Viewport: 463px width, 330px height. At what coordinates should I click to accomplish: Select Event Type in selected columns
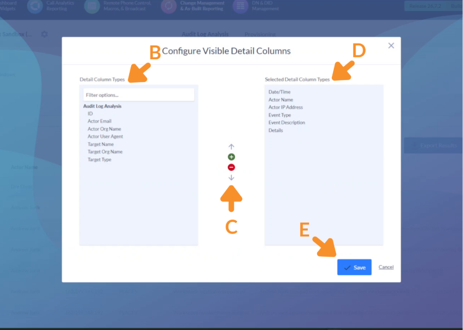coord(279,115)
